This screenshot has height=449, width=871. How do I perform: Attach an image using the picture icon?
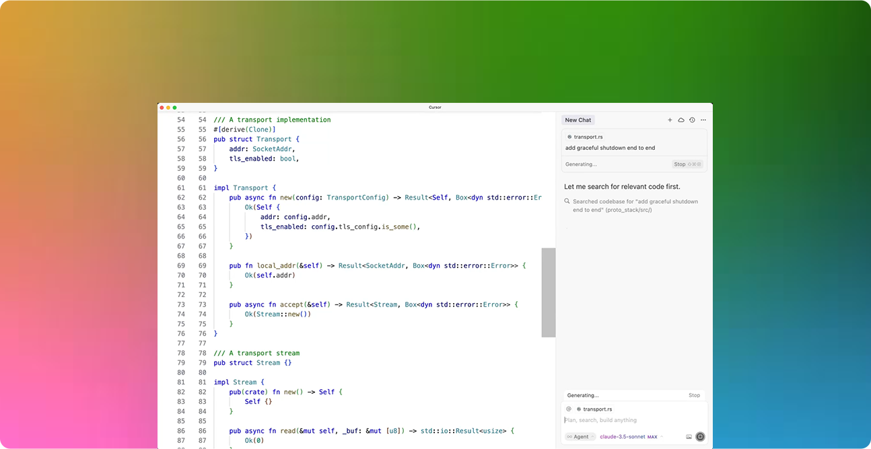pyautogui.click(x=689, y=437)
